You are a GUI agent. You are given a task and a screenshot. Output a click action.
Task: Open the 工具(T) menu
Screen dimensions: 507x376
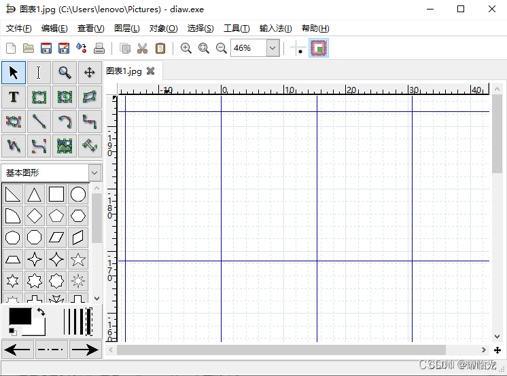(237, 29)
